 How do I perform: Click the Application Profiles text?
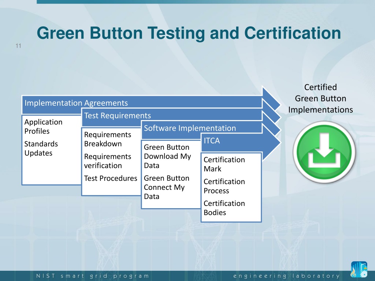coord(43,126)
